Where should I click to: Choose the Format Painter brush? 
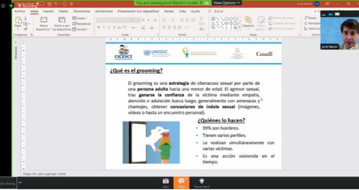[25, 29]
